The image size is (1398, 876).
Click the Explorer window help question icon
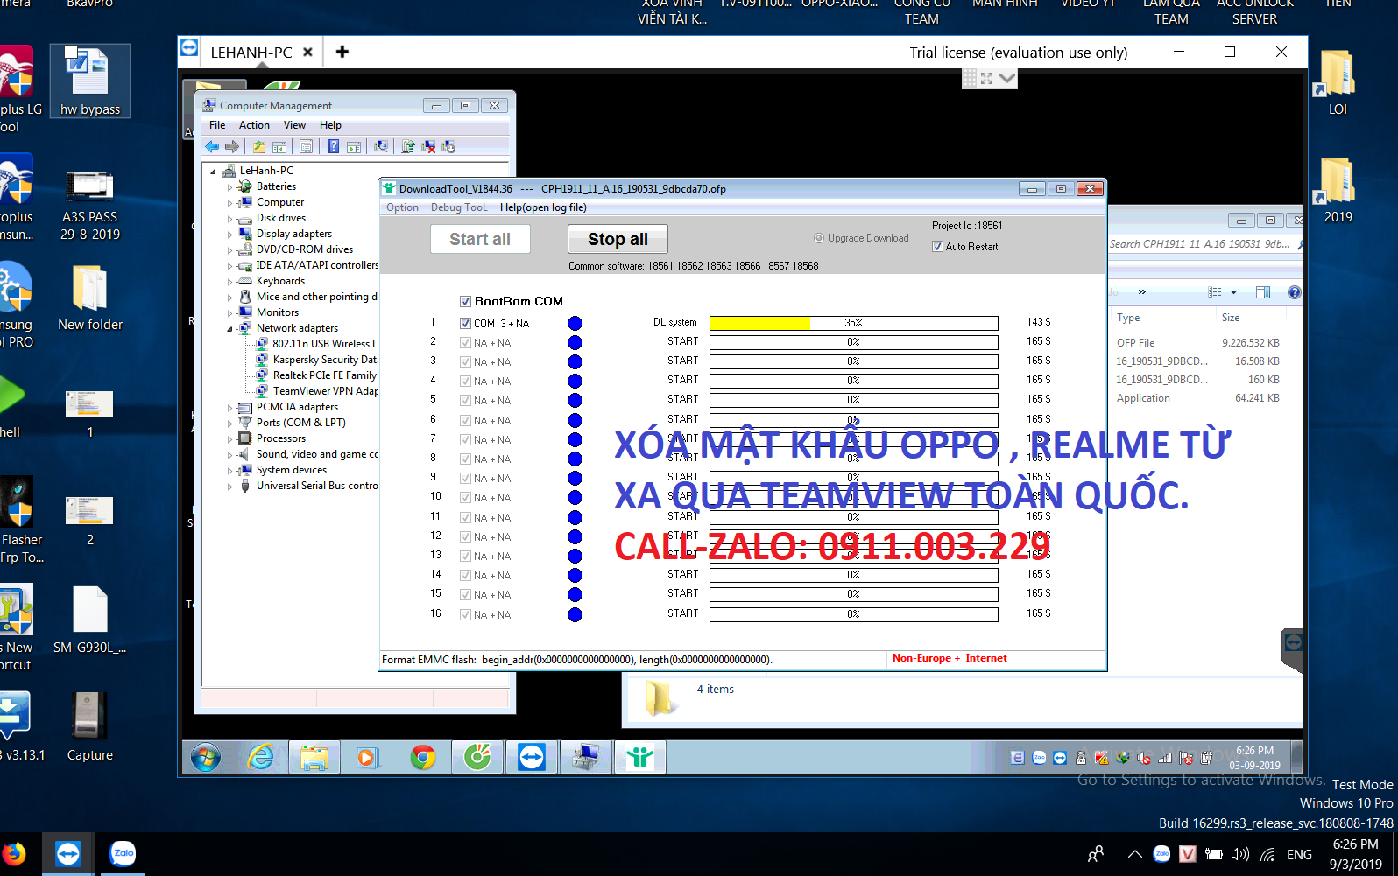(x=1294, y=292)
